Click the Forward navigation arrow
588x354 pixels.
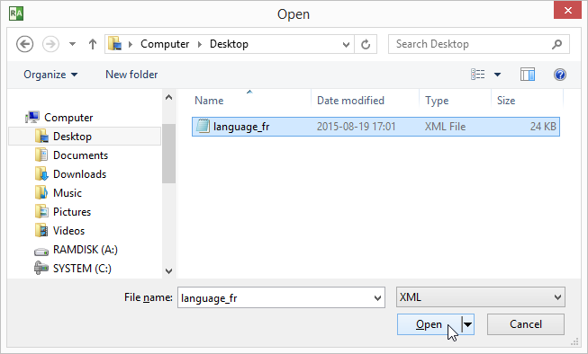(x=50, y=44)
